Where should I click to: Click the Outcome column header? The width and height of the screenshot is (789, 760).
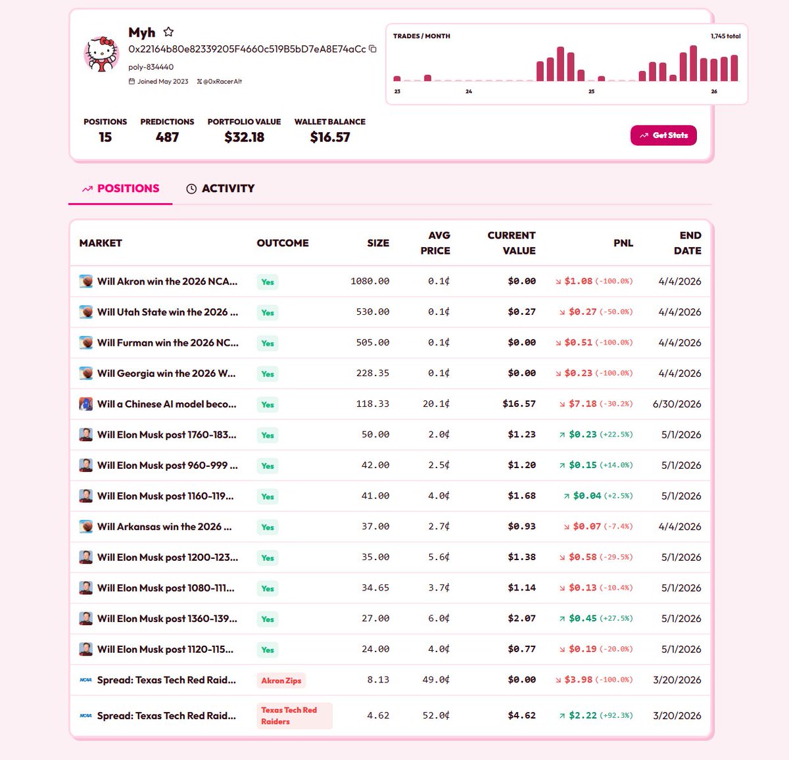coord(283,243)
